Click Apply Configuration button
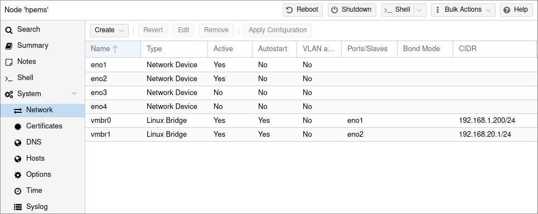The height and width of the screenshot is (214, 538). tap(278, 30)
